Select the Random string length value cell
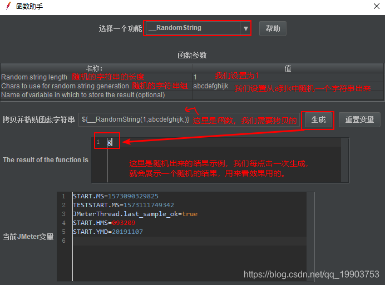Image resolution: width=385 pixels, height=285 pixels. pyautogui.click(x=288, y=77)
